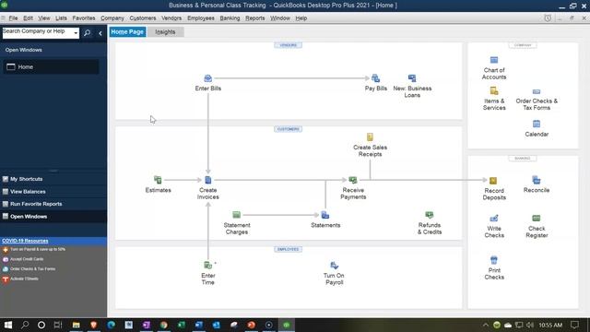Image resolution: width=590 pixels, height=332 pixels.
Task: Click the Employees section label
Action: [288, 249]
